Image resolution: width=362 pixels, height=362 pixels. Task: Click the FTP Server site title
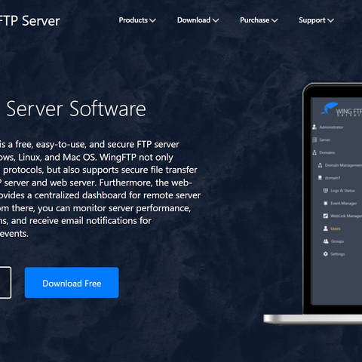pos(29,20)
